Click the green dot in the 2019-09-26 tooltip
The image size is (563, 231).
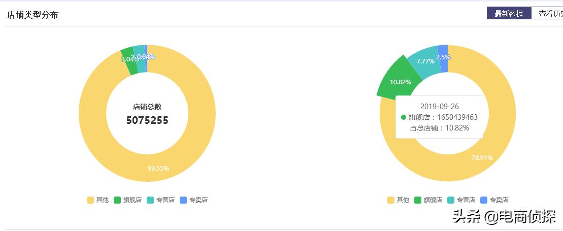404,117
